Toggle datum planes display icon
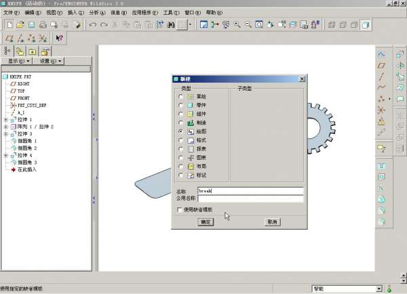 coord(9,39)
